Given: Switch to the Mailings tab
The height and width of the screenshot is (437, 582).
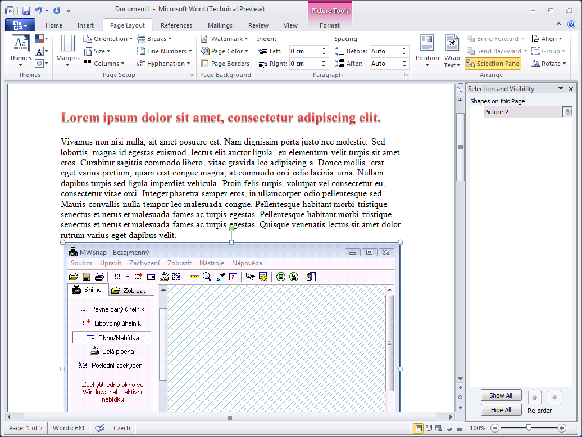Looking at the screenshot, I should pos(220,25).
